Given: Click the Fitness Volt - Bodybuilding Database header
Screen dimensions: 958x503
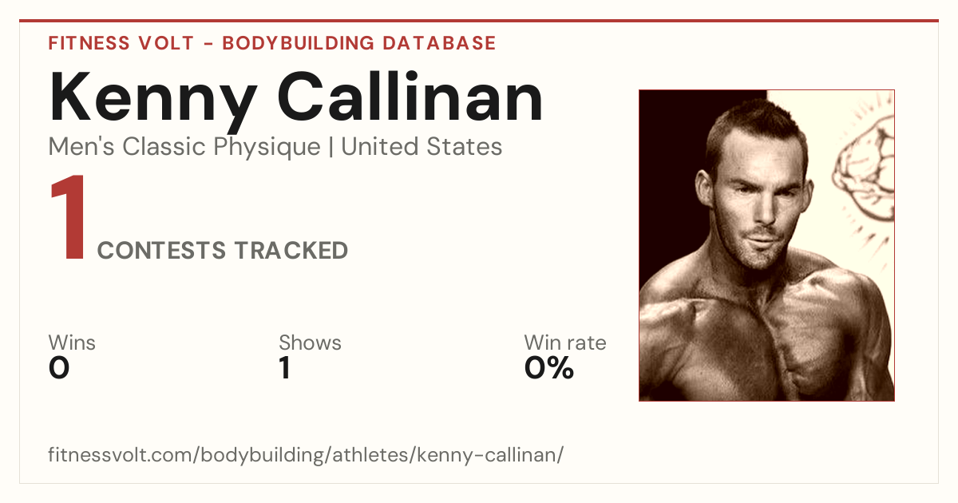Looking at the screenshot, I should (272, 43).
